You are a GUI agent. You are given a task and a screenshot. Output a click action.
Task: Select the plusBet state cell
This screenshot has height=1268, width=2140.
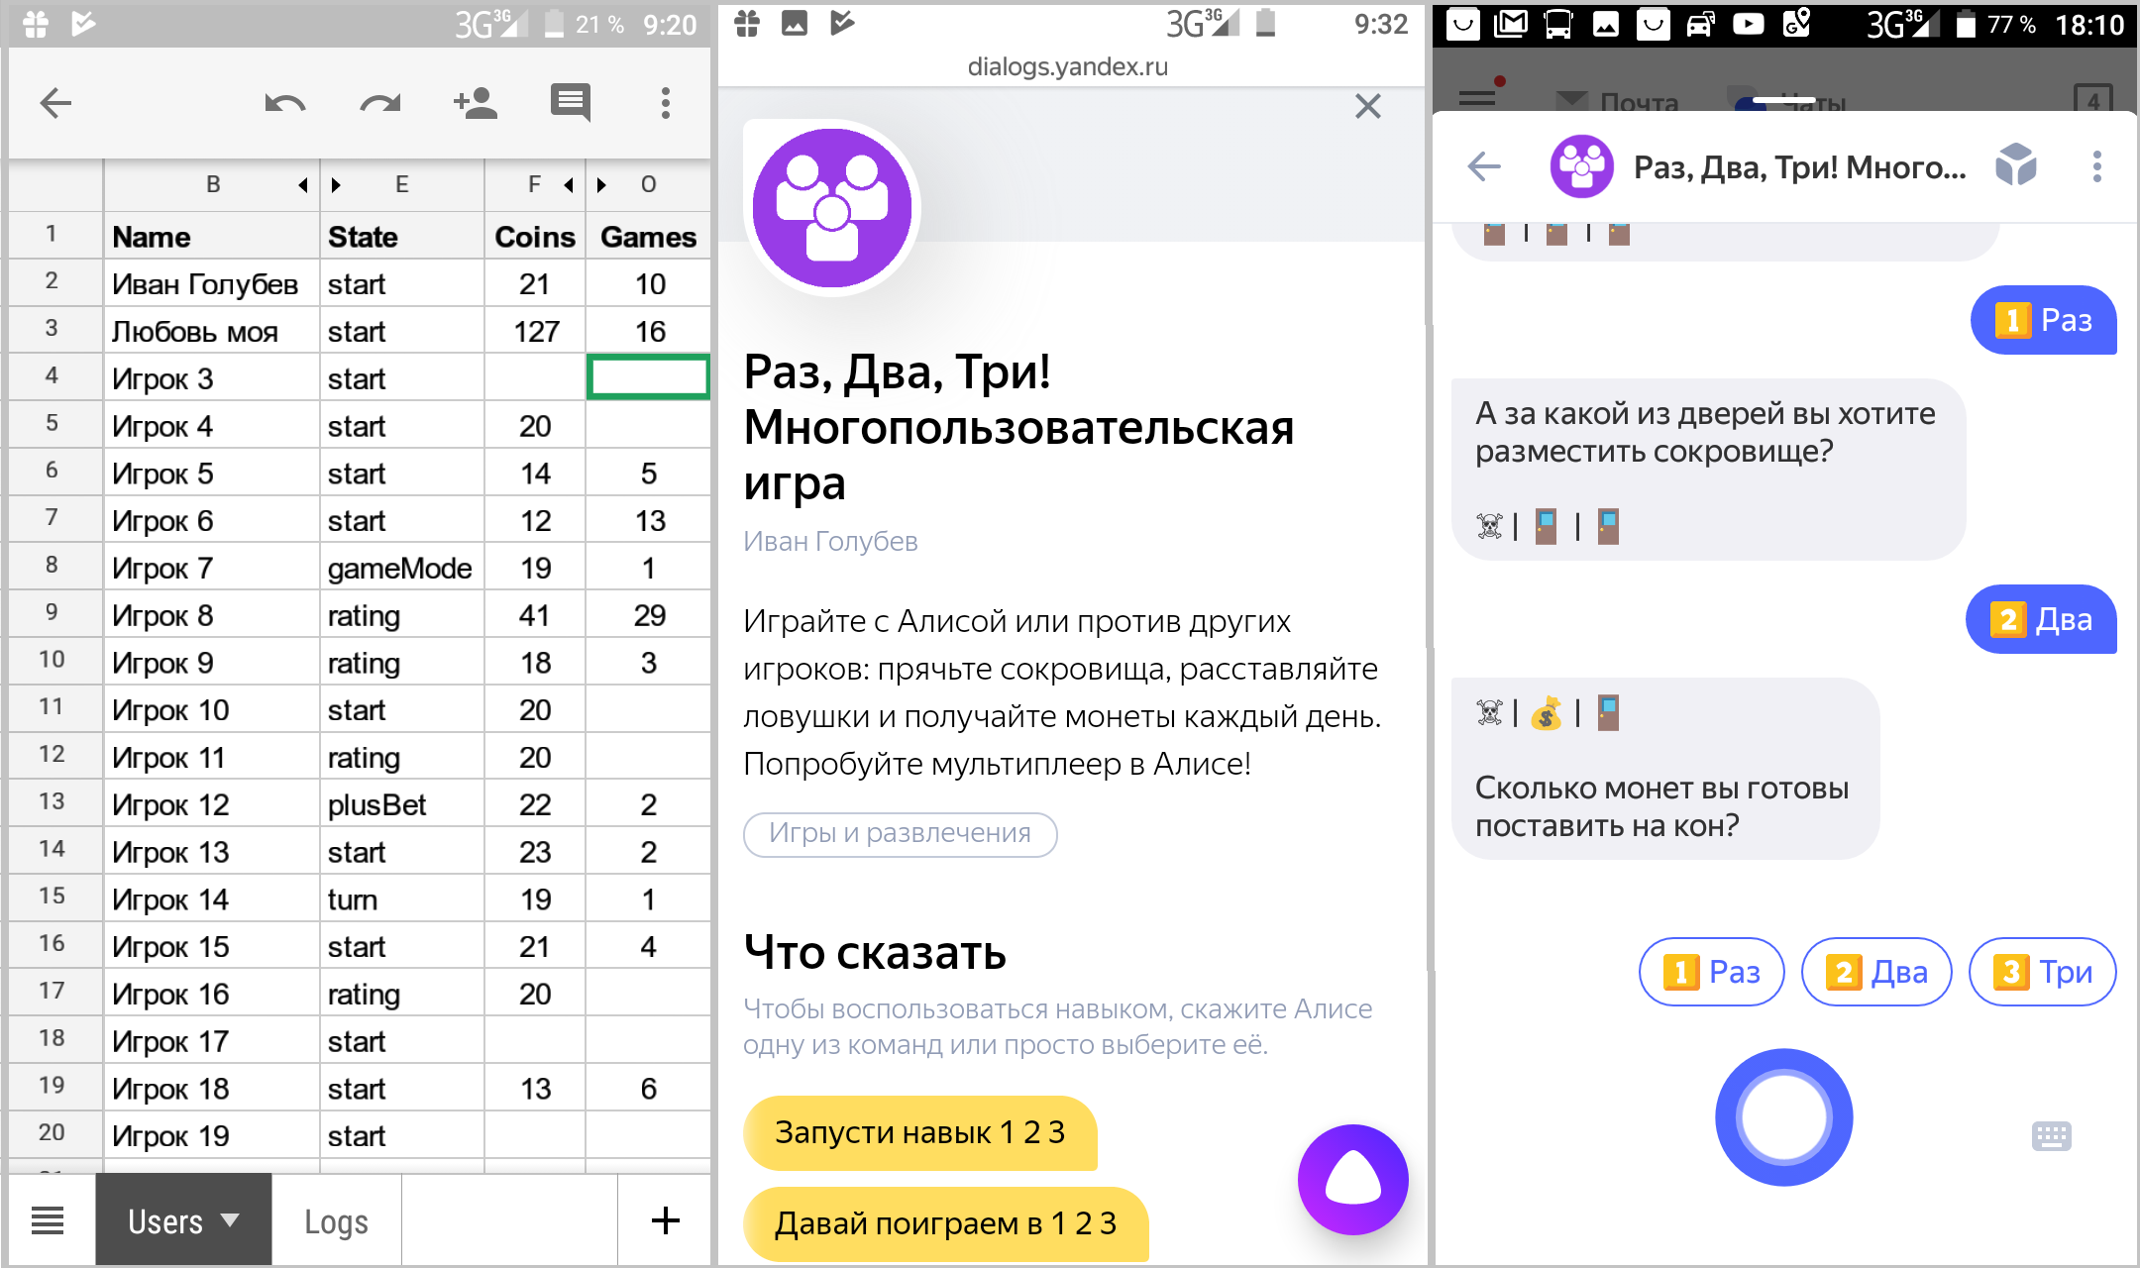tap(402, 805)
